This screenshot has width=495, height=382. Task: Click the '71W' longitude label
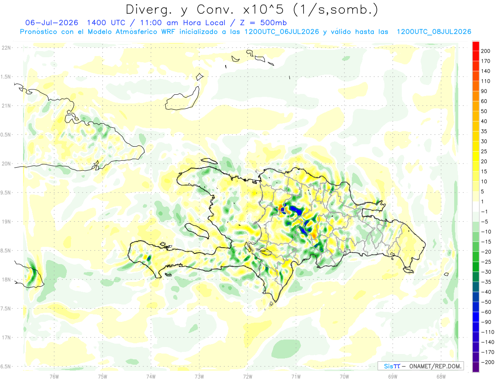click(296, 376)
